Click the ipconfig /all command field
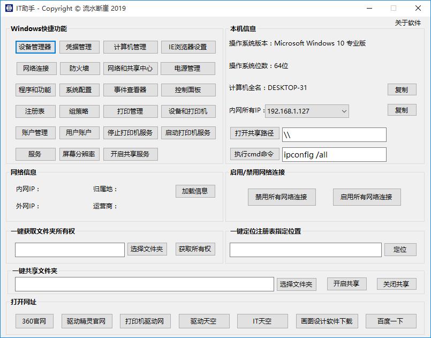The height and width of the screenshot is (338, 431). point(334,155)
